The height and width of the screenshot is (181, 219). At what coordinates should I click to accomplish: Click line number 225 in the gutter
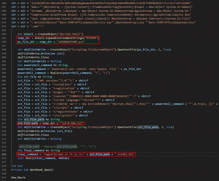pyautogui.click(x=4, y=154)
